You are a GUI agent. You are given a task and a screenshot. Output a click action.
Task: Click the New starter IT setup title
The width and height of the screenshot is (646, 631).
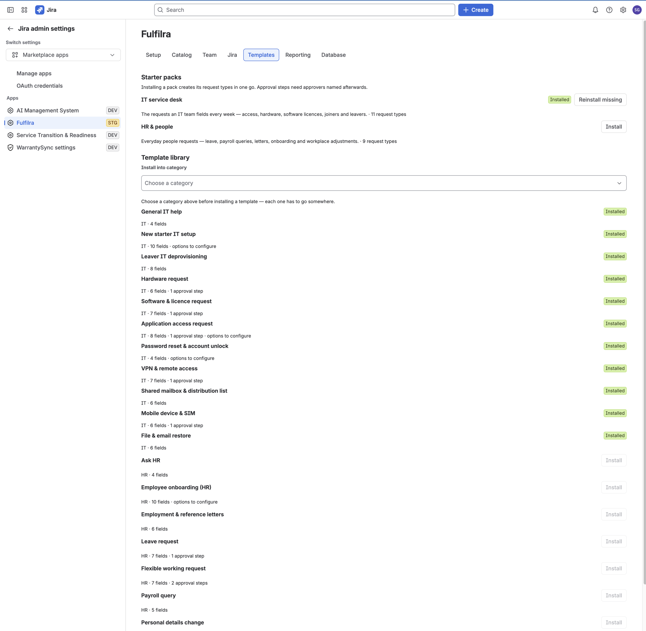pyautogui.click(x=168, y=234)
